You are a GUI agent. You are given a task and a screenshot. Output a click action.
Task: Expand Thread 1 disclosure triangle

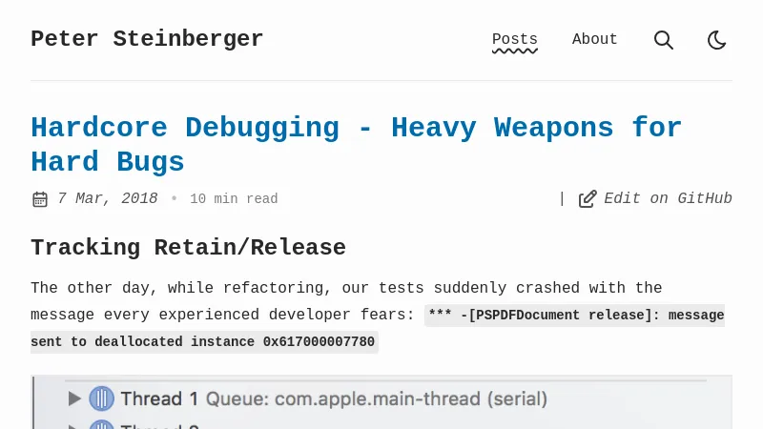click(x=74, y=398)
